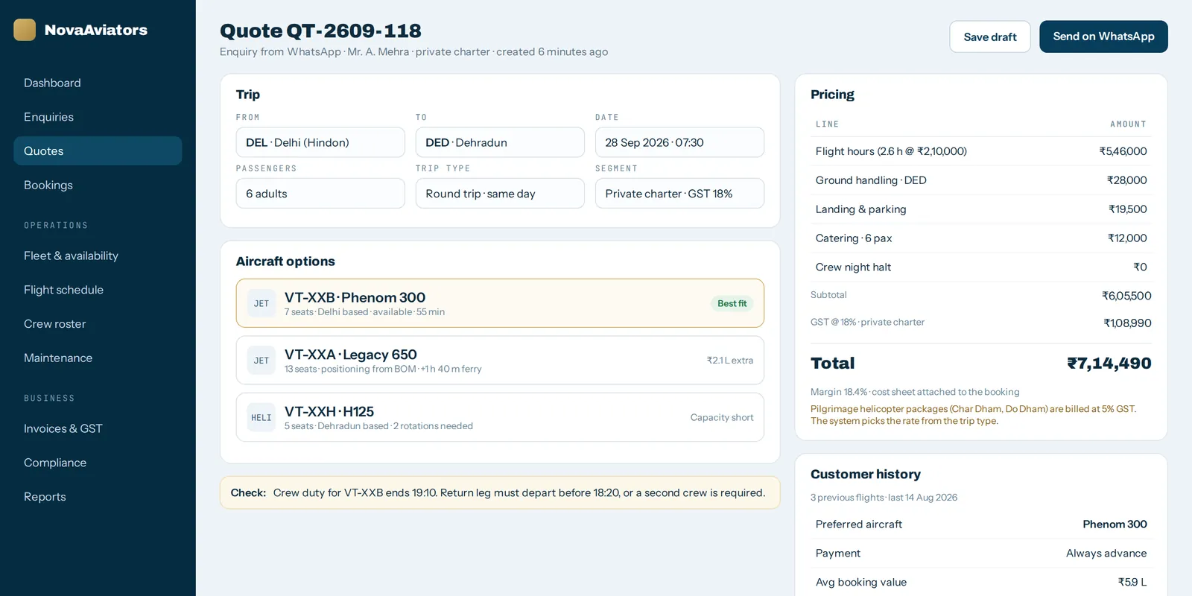
Task: Select the Ground handling DED line
Action: coord(981,180)
